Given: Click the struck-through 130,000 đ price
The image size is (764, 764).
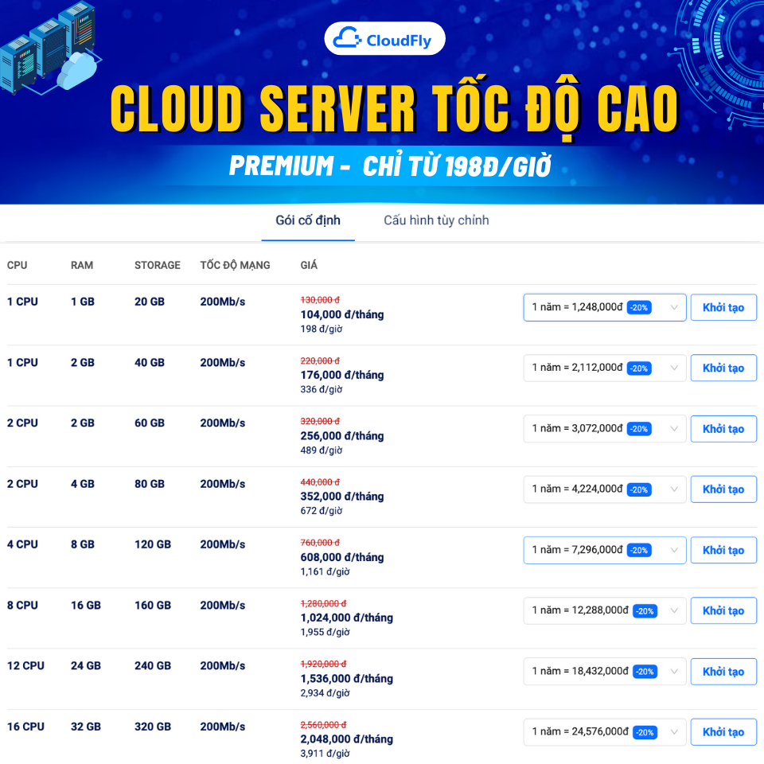Looking at the screenshot, I should (x=320, y=300).
